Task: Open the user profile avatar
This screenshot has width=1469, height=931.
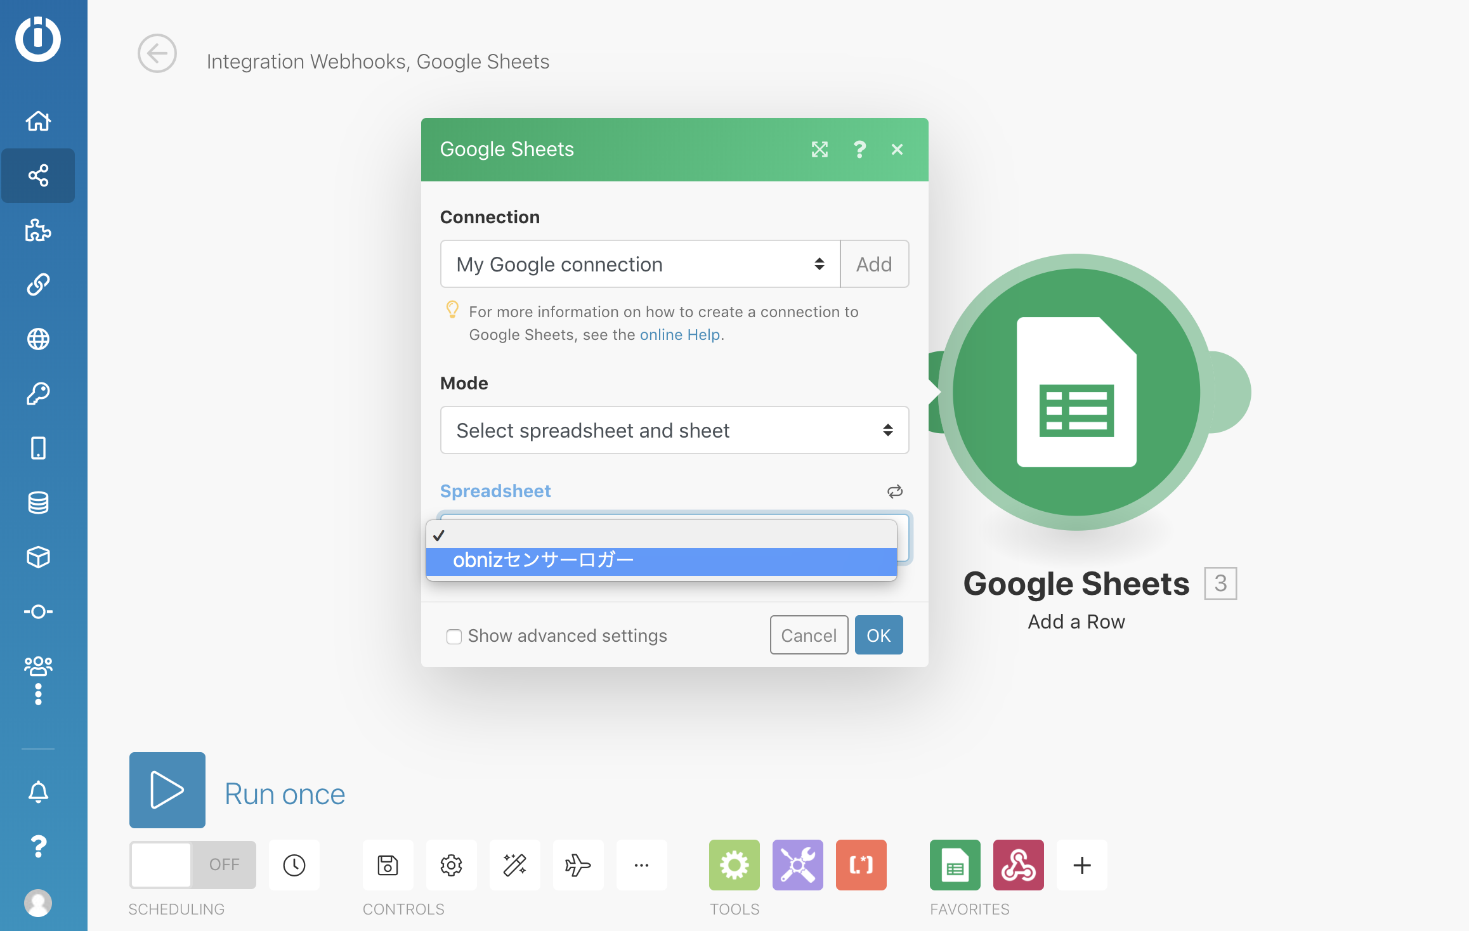Action: [38, 903]
